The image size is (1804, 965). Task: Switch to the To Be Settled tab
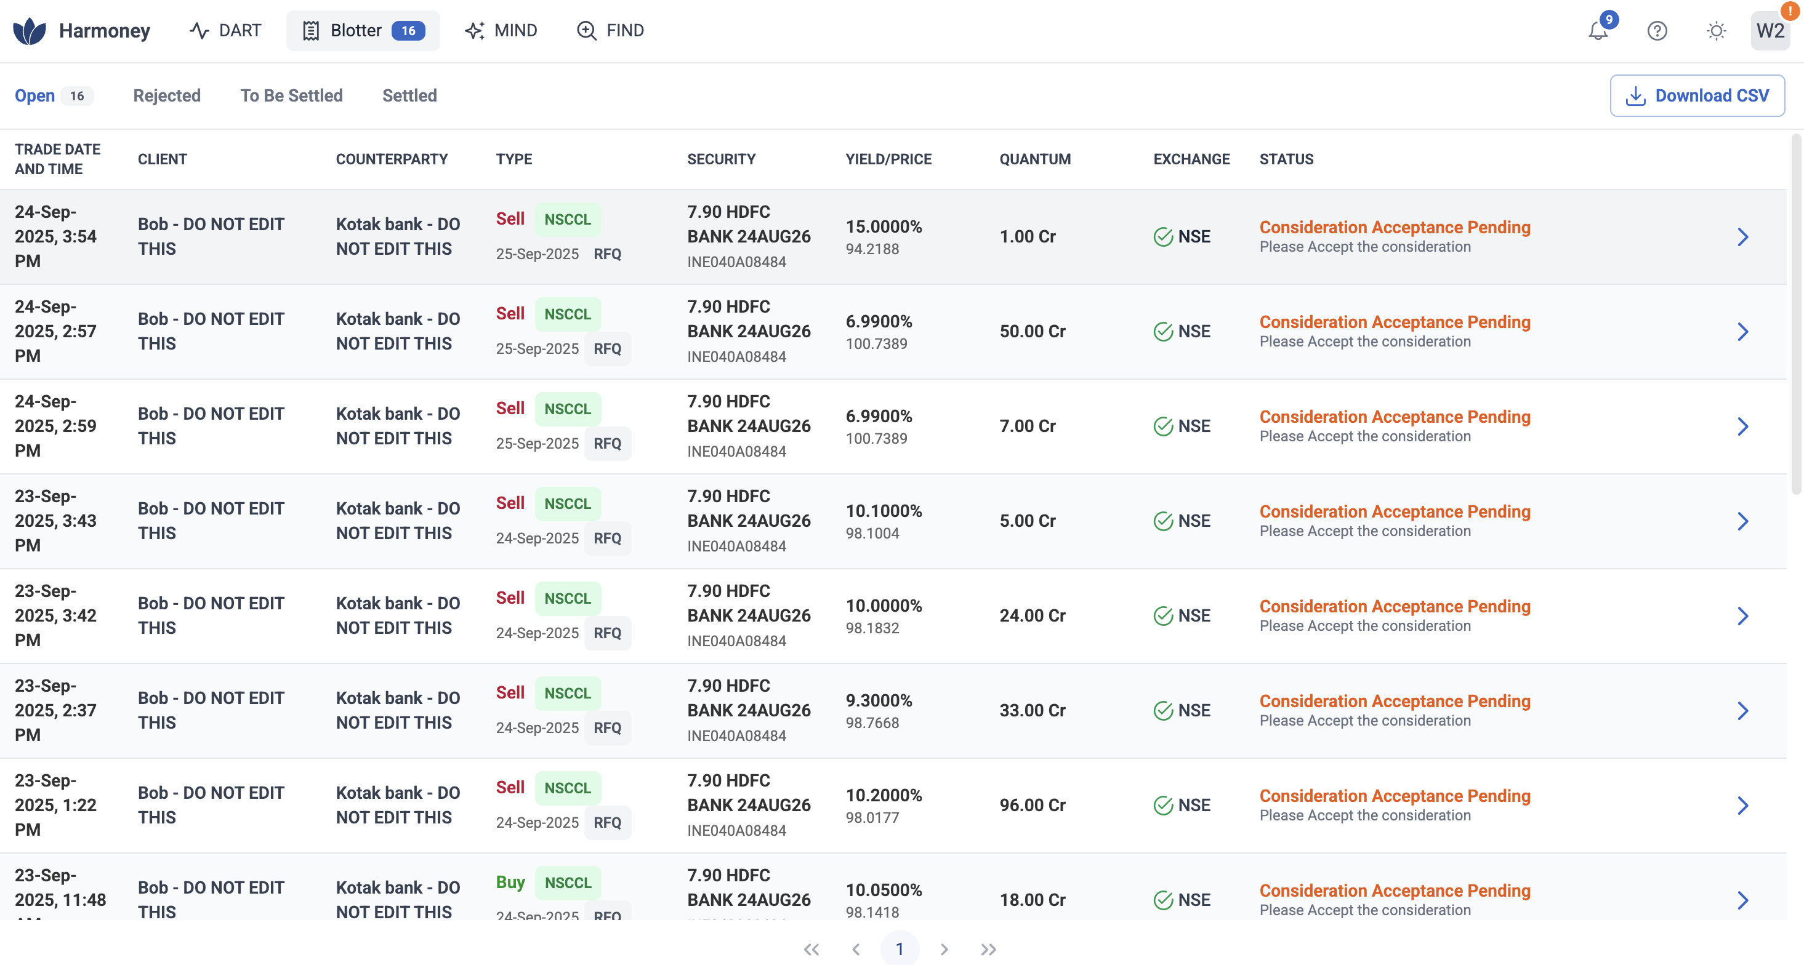tap(291, 96)
